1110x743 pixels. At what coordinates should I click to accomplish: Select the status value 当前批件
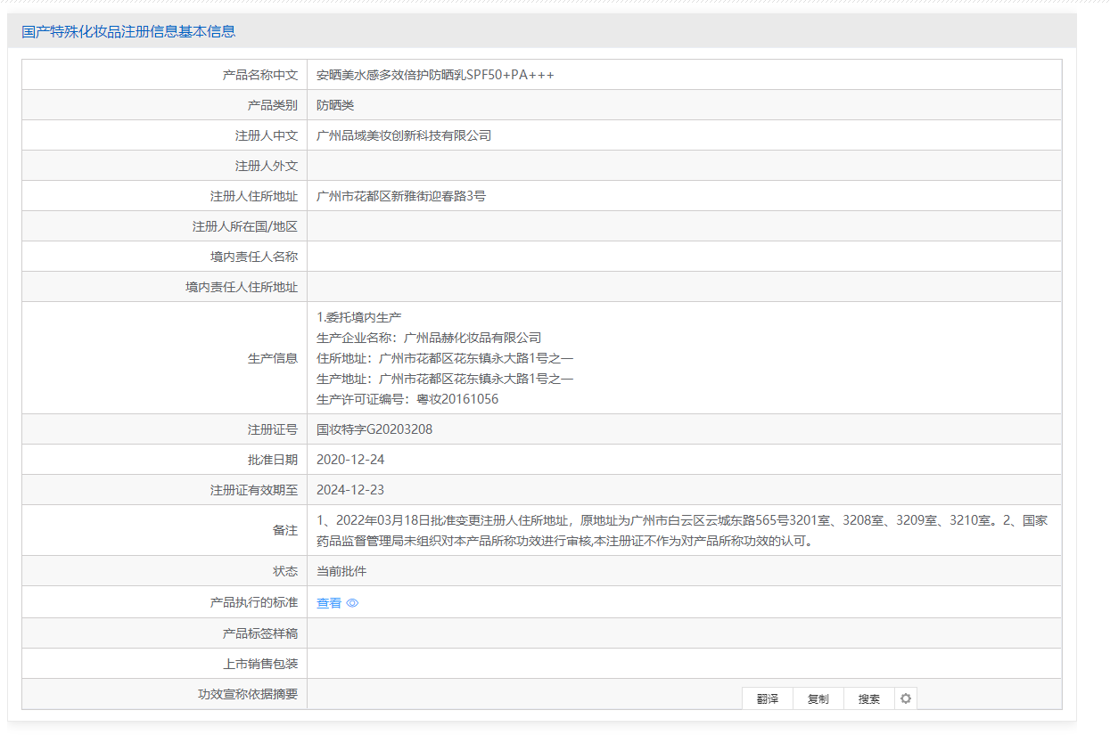(x=341, y=571)
